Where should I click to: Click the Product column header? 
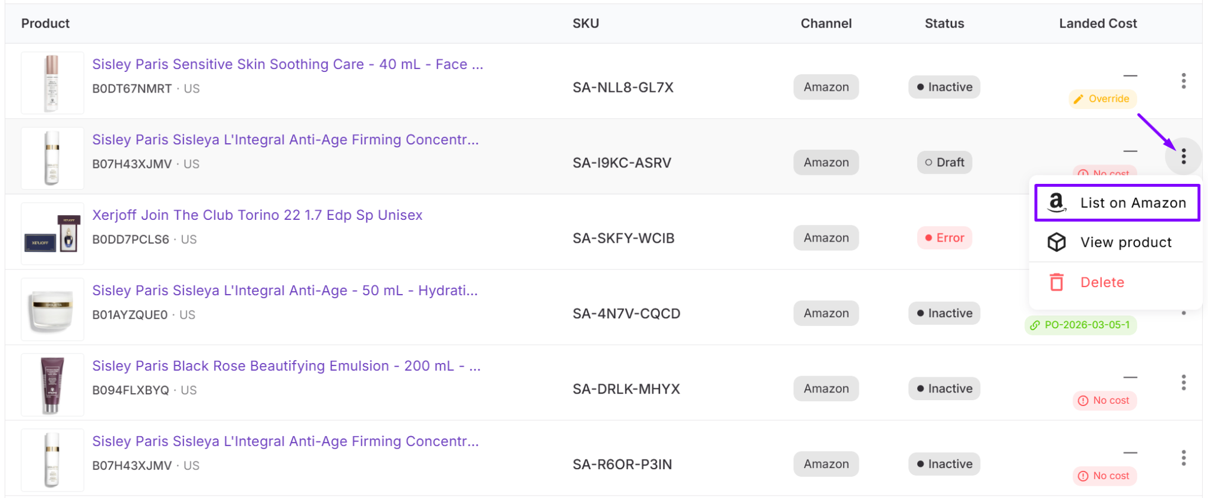(x=45, y=24)
